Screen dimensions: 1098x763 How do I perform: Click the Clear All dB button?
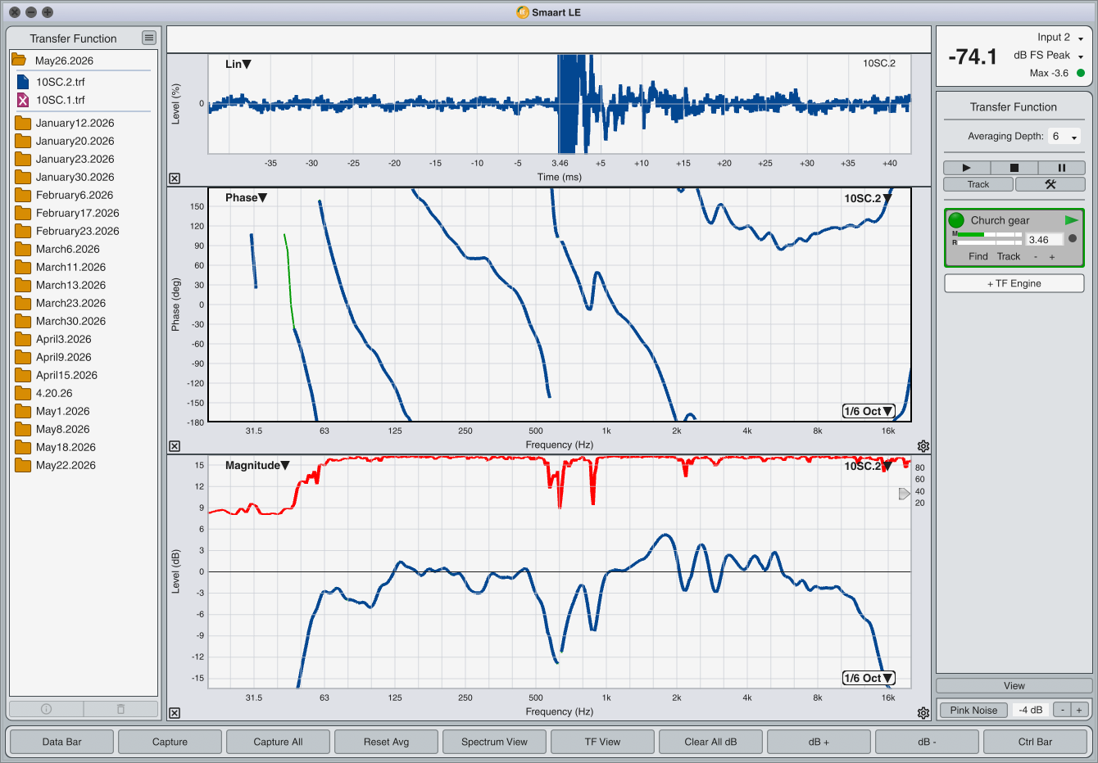pos(711,742)
